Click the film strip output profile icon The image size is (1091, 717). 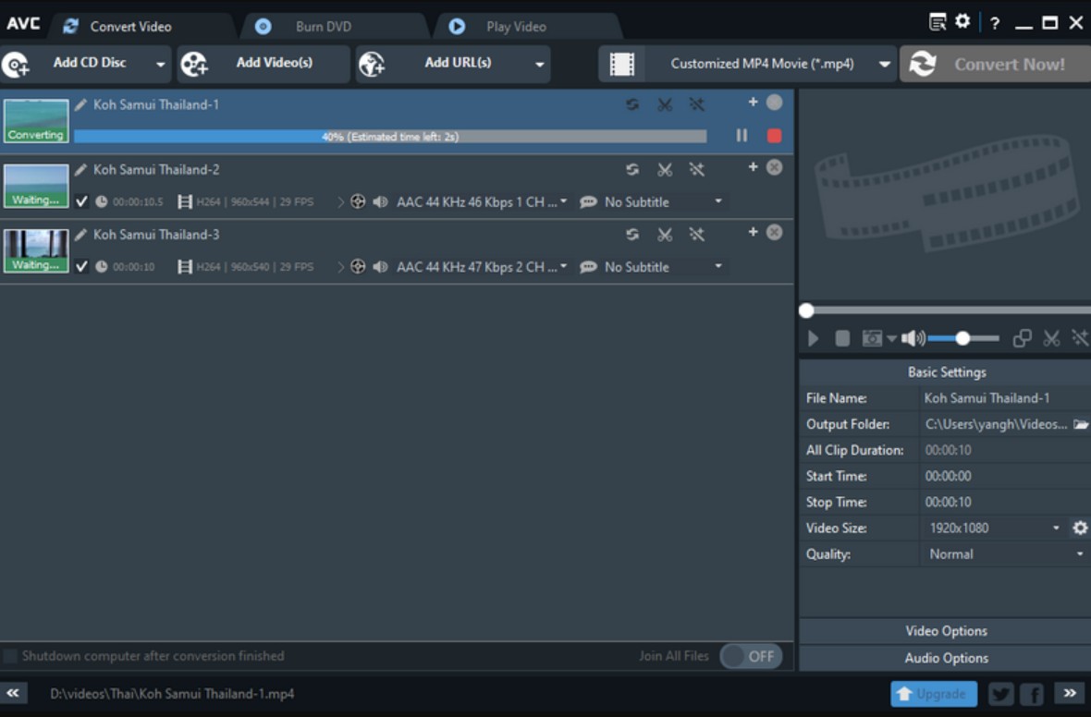[x=622, y=64]
